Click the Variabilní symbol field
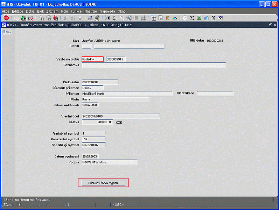This screenshot has width=279, height=210. pos(94,133)
